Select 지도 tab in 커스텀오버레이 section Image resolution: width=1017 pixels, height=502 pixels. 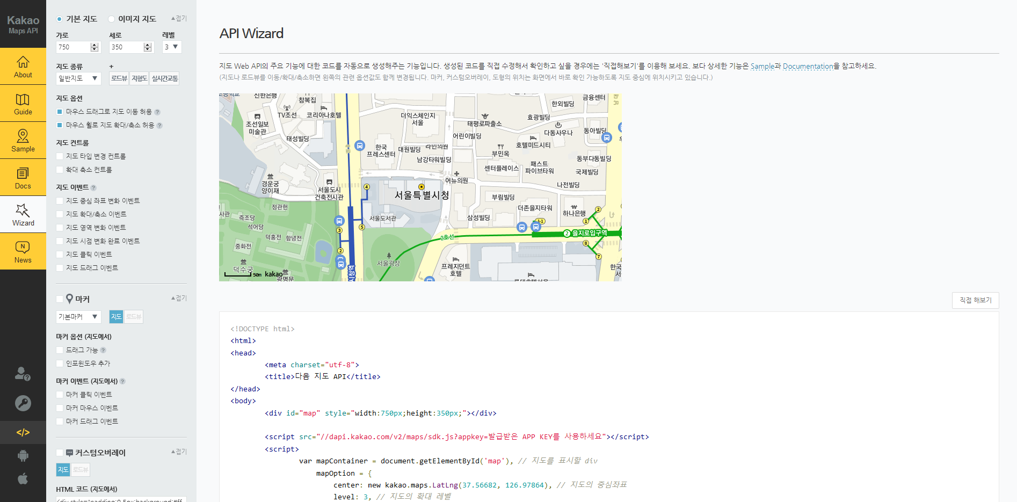(63, 470)
